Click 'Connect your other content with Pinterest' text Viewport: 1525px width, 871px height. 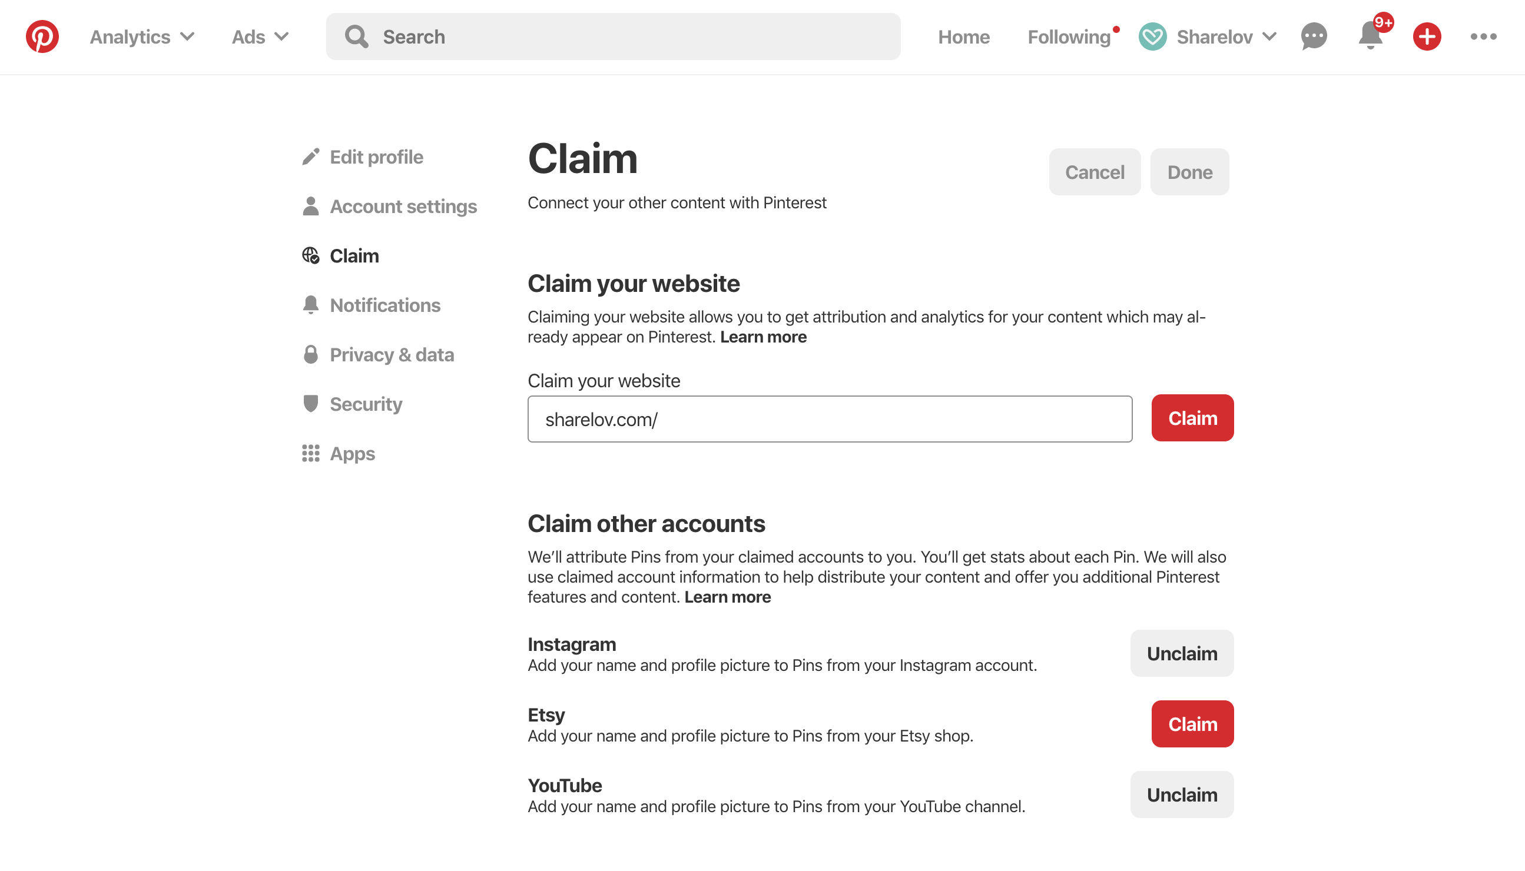coord(677,203)
